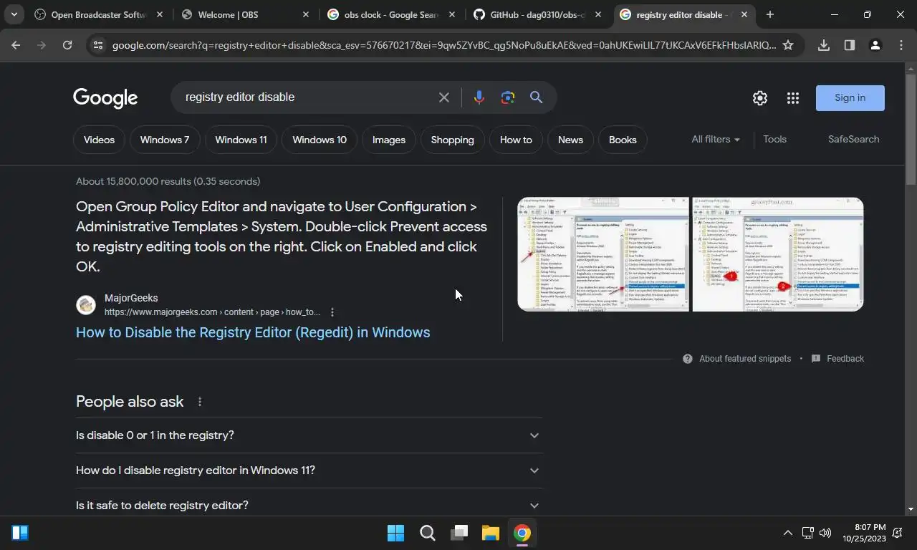Clear the search box with X icon
Image resolution: width=917 pixels, height=550 pixels.
pos(444,97)
